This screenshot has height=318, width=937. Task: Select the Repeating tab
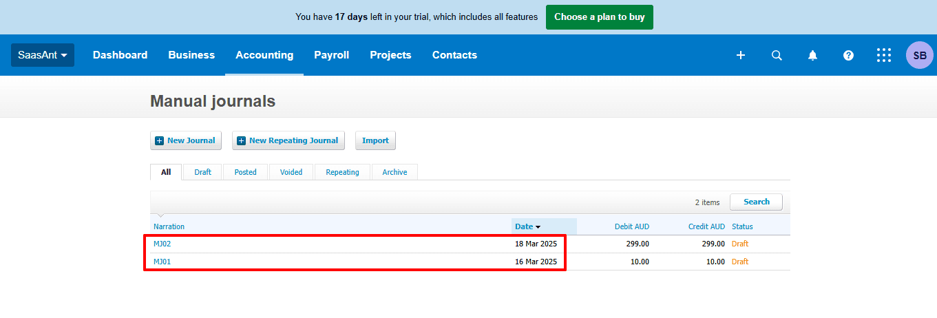tap(342, 172)
